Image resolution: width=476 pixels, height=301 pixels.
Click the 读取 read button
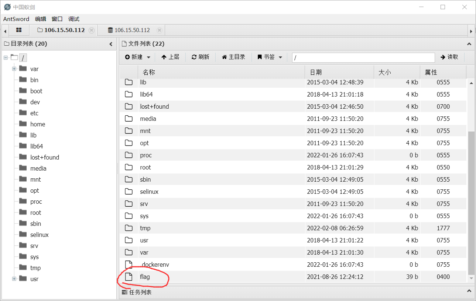pyautogui.click(x=450, y=57)
